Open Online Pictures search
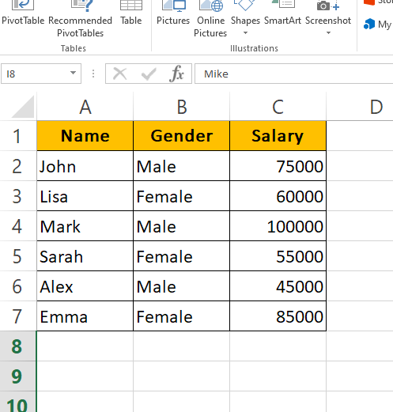 click(x=210, y=19)
